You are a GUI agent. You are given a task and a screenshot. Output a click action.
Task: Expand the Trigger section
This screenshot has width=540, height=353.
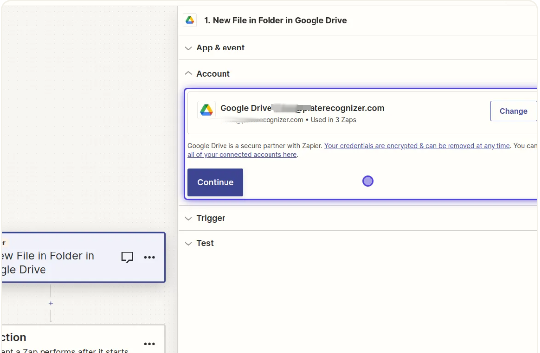pyautogui.click(x=210, y=218)
